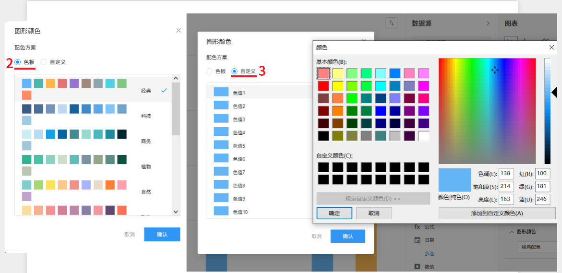Open the 经典配色 dropdown
Screen dimensions: 562x273
point(538,247)
